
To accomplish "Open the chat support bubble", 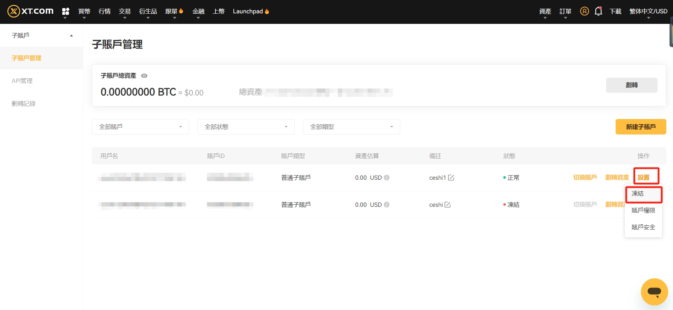I will click(x=654, y=292).
